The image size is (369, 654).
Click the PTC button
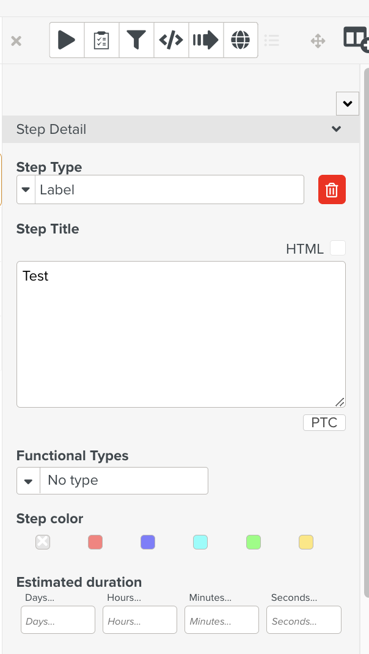click(x=324, y=422)
